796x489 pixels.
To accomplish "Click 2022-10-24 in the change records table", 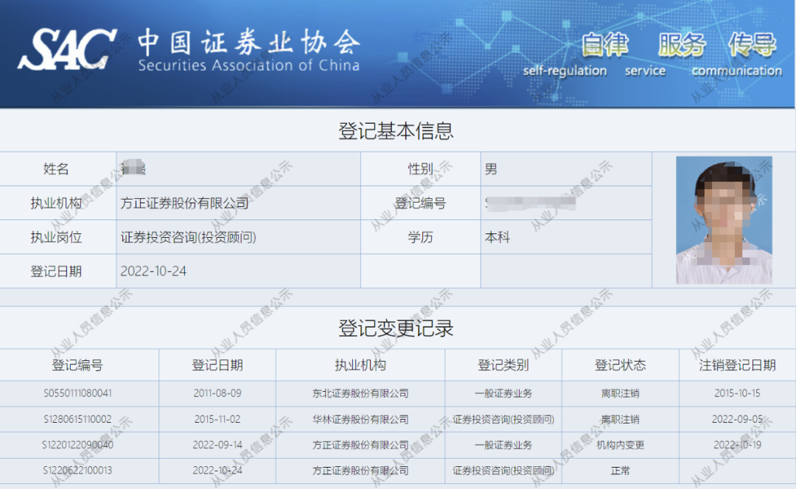I will tap(217, 471).
